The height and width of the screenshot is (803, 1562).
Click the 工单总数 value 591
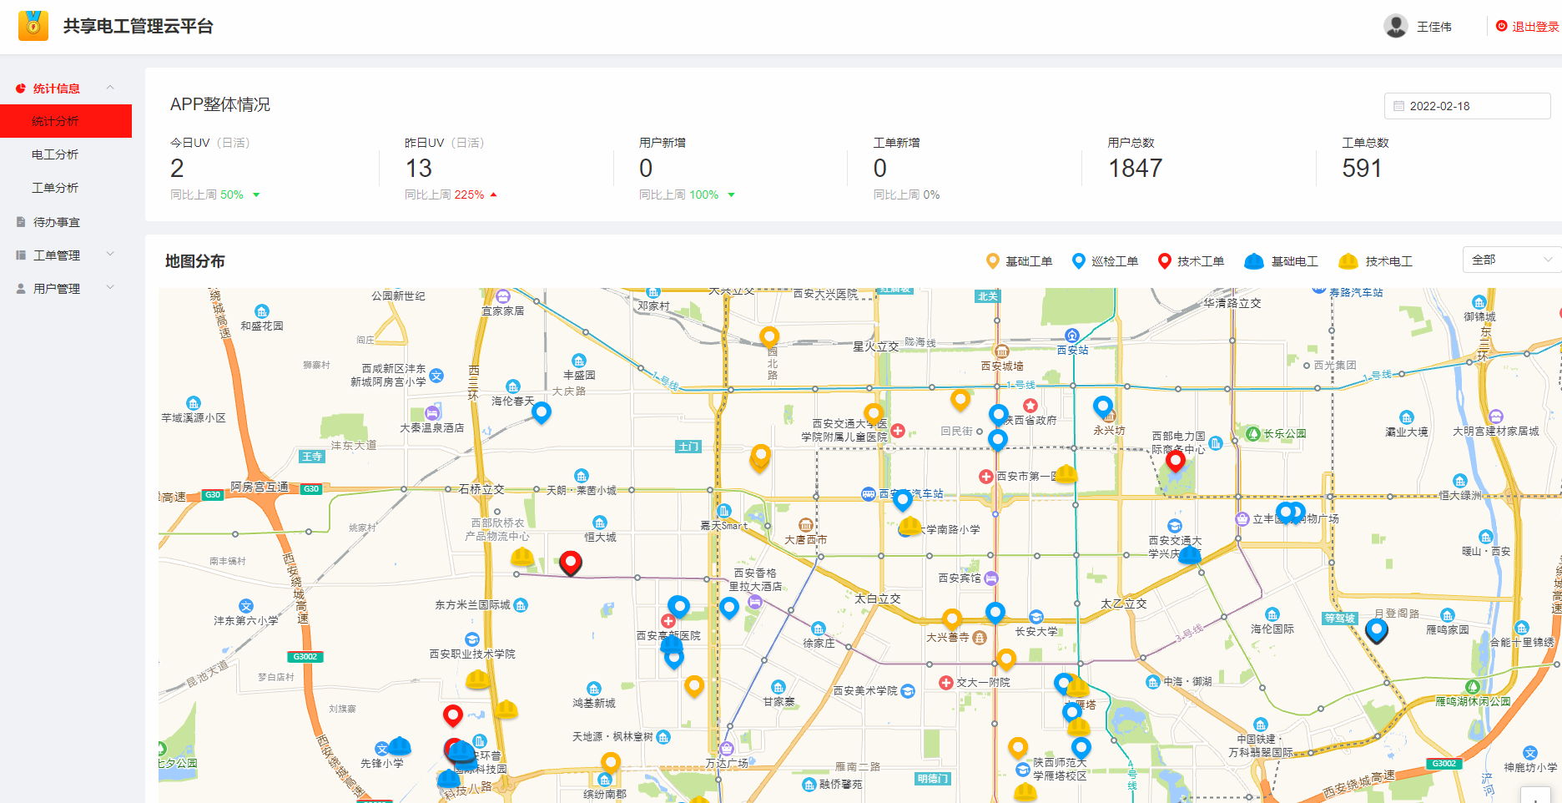(x=1362, y=169)
